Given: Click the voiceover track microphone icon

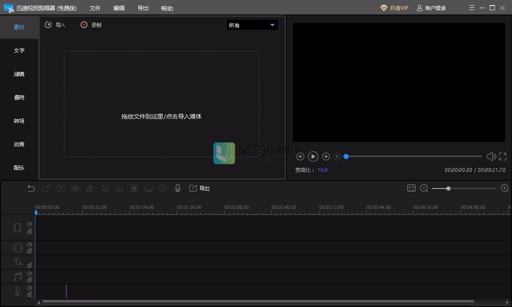Looking at the screenshot, I should click(17, 291).
